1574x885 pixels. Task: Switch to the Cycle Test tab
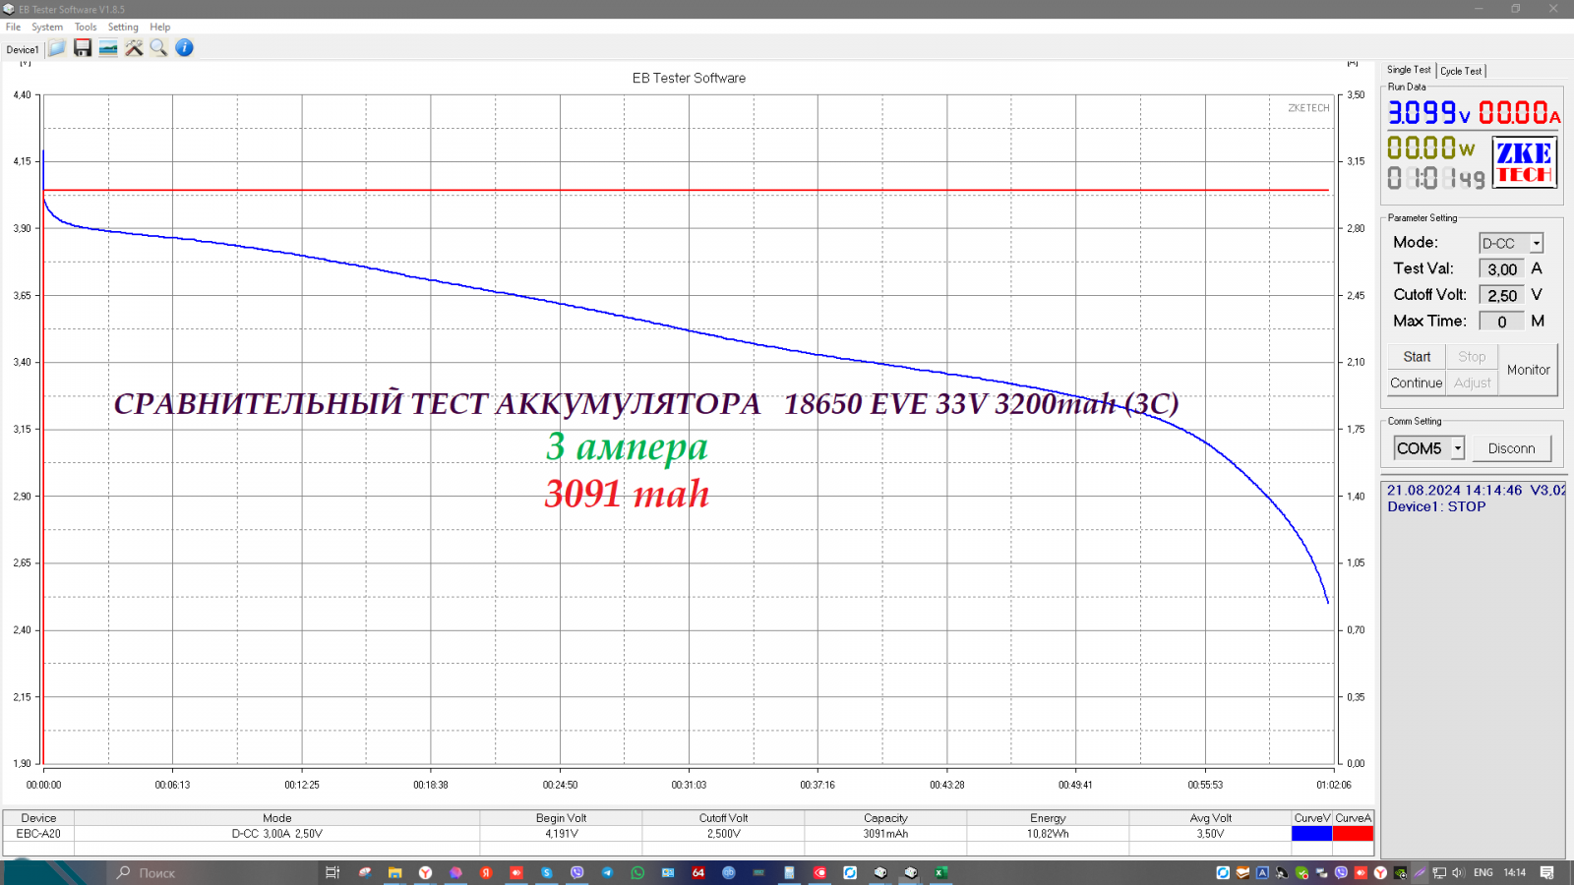coord(1461,71)
